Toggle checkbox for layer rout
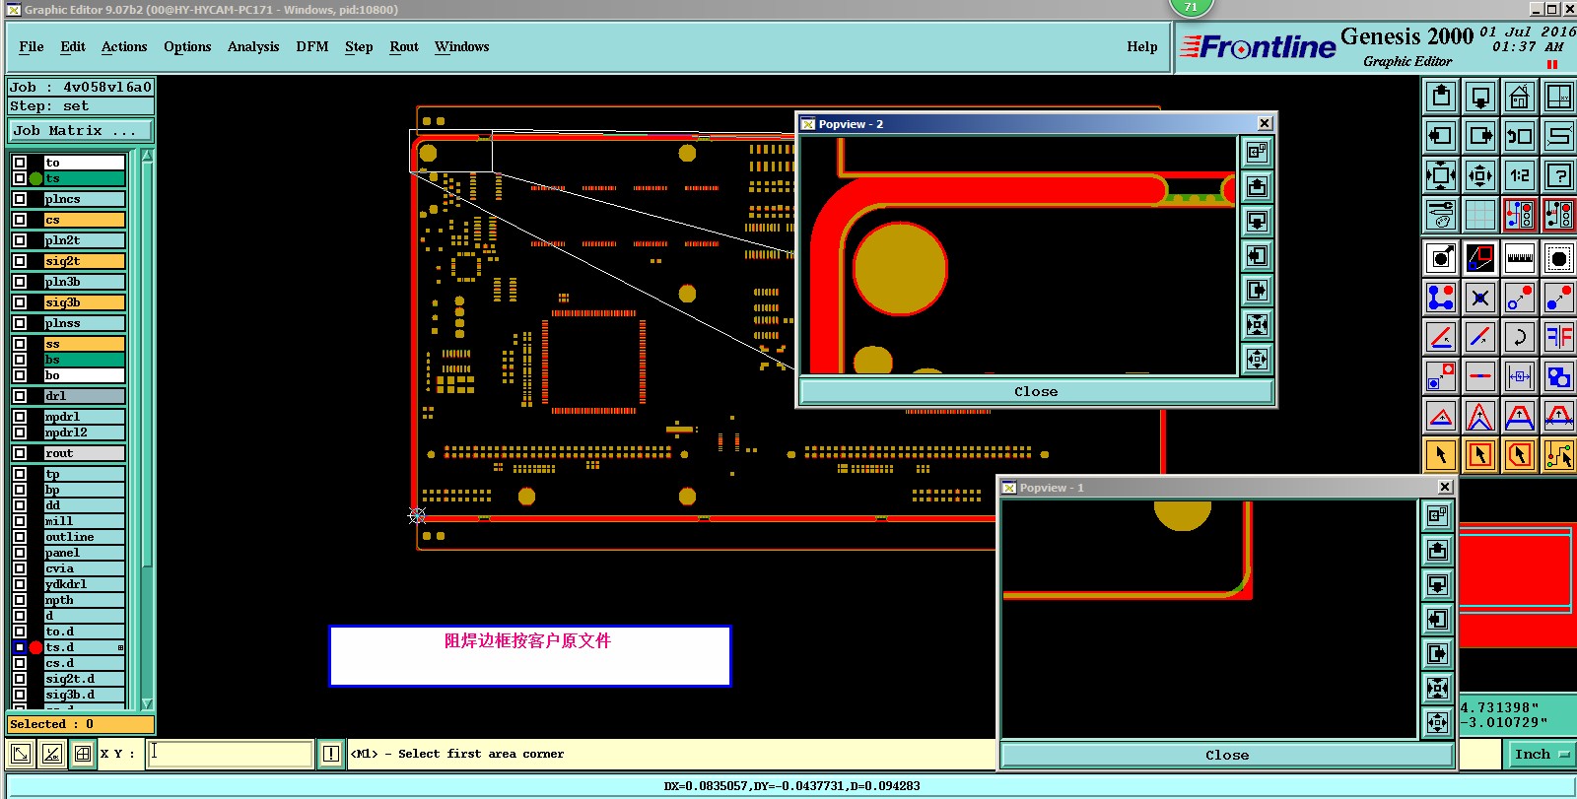Screen dimensions: 1577x799 20,453
